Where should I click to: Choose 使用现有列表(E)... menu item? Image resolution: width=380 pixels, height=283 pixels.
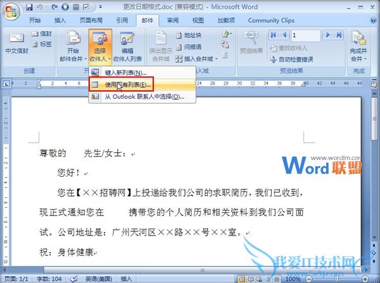tap(142, 85)
